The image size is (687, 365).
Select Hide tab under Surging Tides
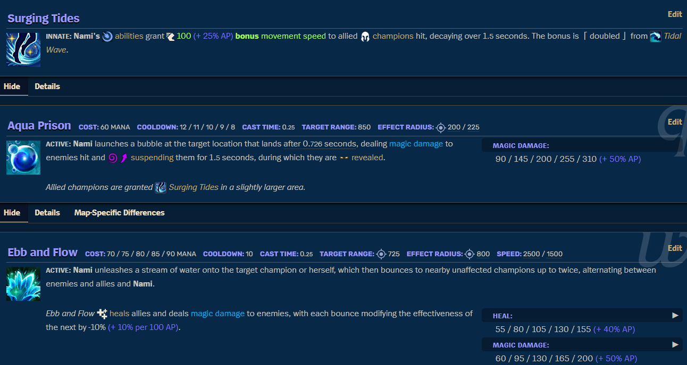(12, 86)
